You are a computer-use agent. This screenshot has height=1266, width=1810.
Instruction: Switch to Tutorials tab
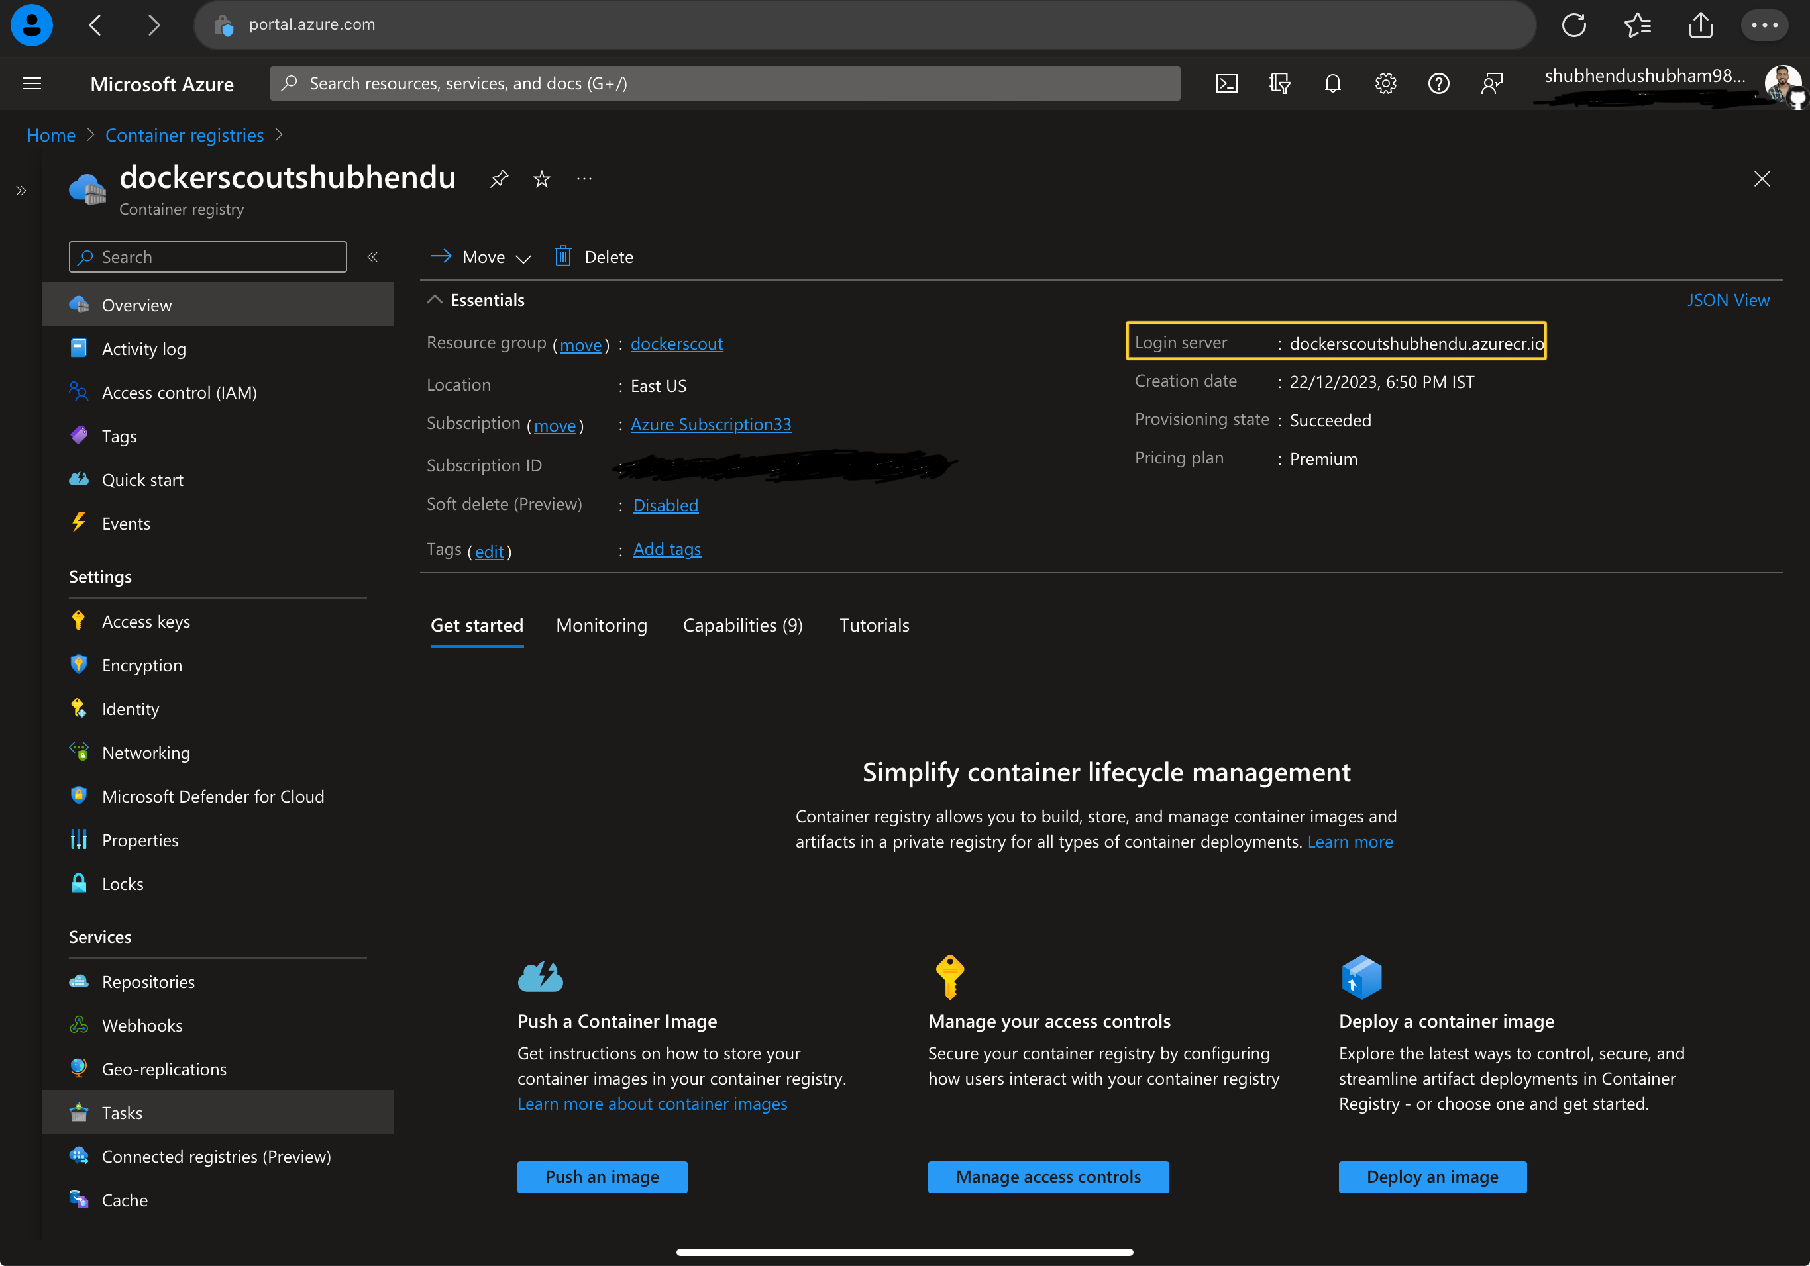pyautogui.click(x=875, y=626)
